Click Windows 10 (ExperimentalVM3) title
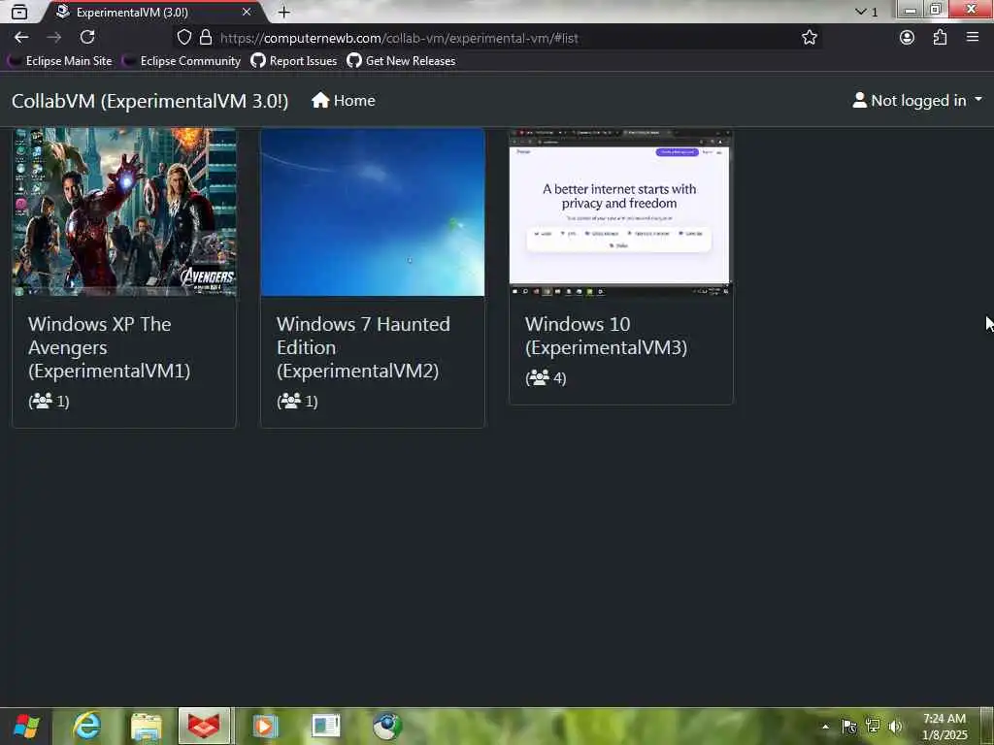Screen dimensions: 994x745 click(606, 336)
